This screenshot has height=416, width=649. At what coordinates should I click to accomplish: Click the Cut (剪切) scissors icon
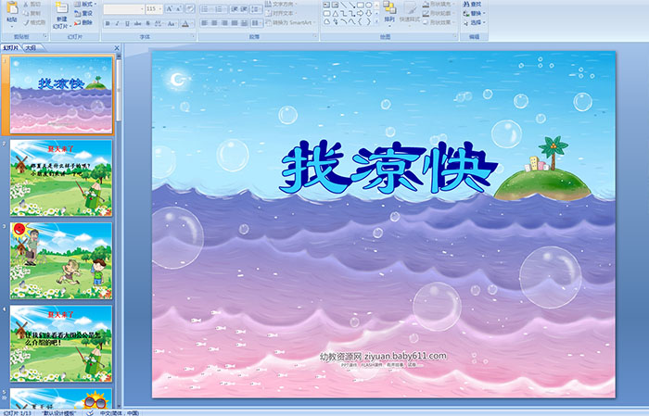tap(27, 4)
